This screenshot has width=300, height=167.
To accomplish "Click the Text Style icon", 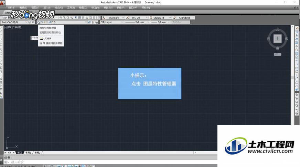I will point(104,18).
